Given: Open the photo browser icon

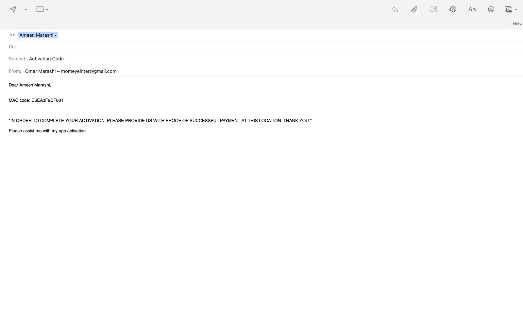Looking at the screenshot, I should [x=509, y=9].
